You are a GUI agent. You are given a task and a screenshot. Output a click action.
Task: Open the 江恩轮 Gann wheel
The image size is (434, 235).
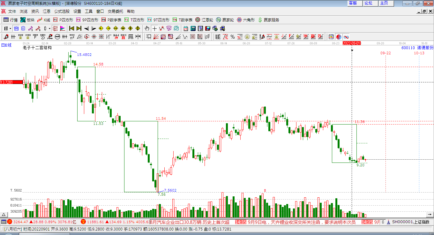(204, 20)
